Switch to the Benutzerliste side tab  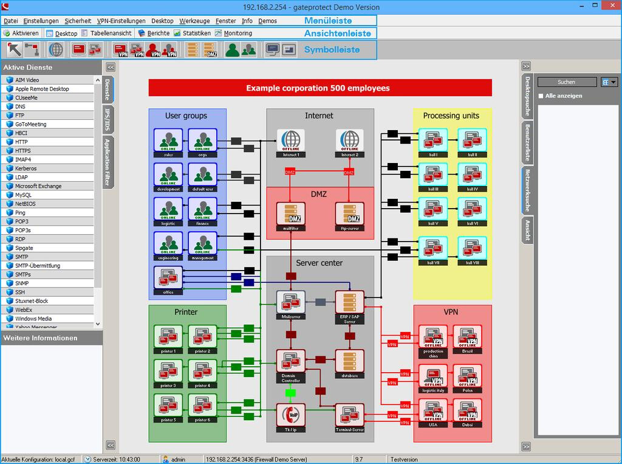528,143
